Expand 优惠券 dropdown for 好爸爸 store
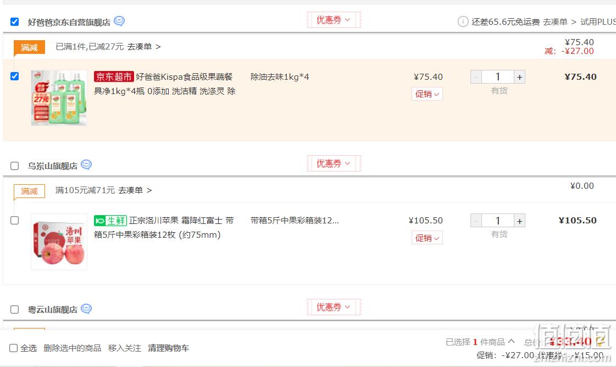616x367 pixels. (x=334, y=20)
